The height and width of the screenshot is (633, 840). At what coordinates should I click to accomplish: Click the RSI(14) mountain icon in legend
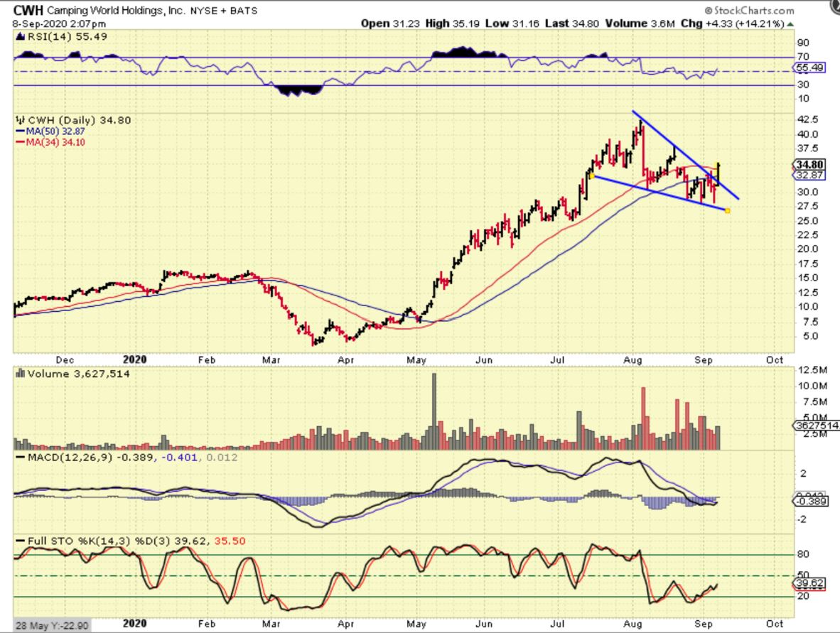[x=20, y=37]
